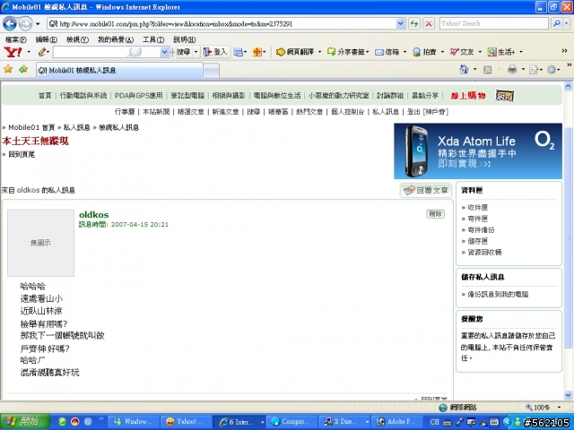Viewport: 574px width, 430px height.
Task: Open the Page menu icon in command bar
Action: [x=534, y=70]
